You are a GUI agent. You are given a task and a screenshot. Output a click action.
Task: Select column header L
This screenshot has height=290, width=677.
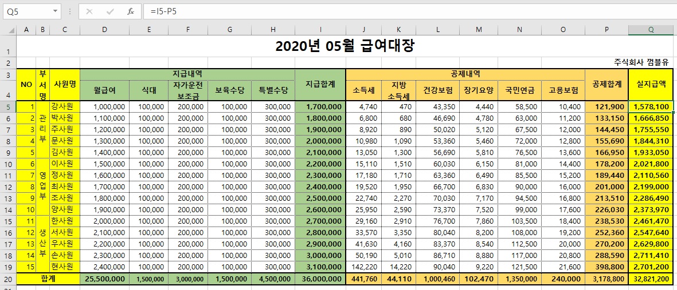coord(437,30)
